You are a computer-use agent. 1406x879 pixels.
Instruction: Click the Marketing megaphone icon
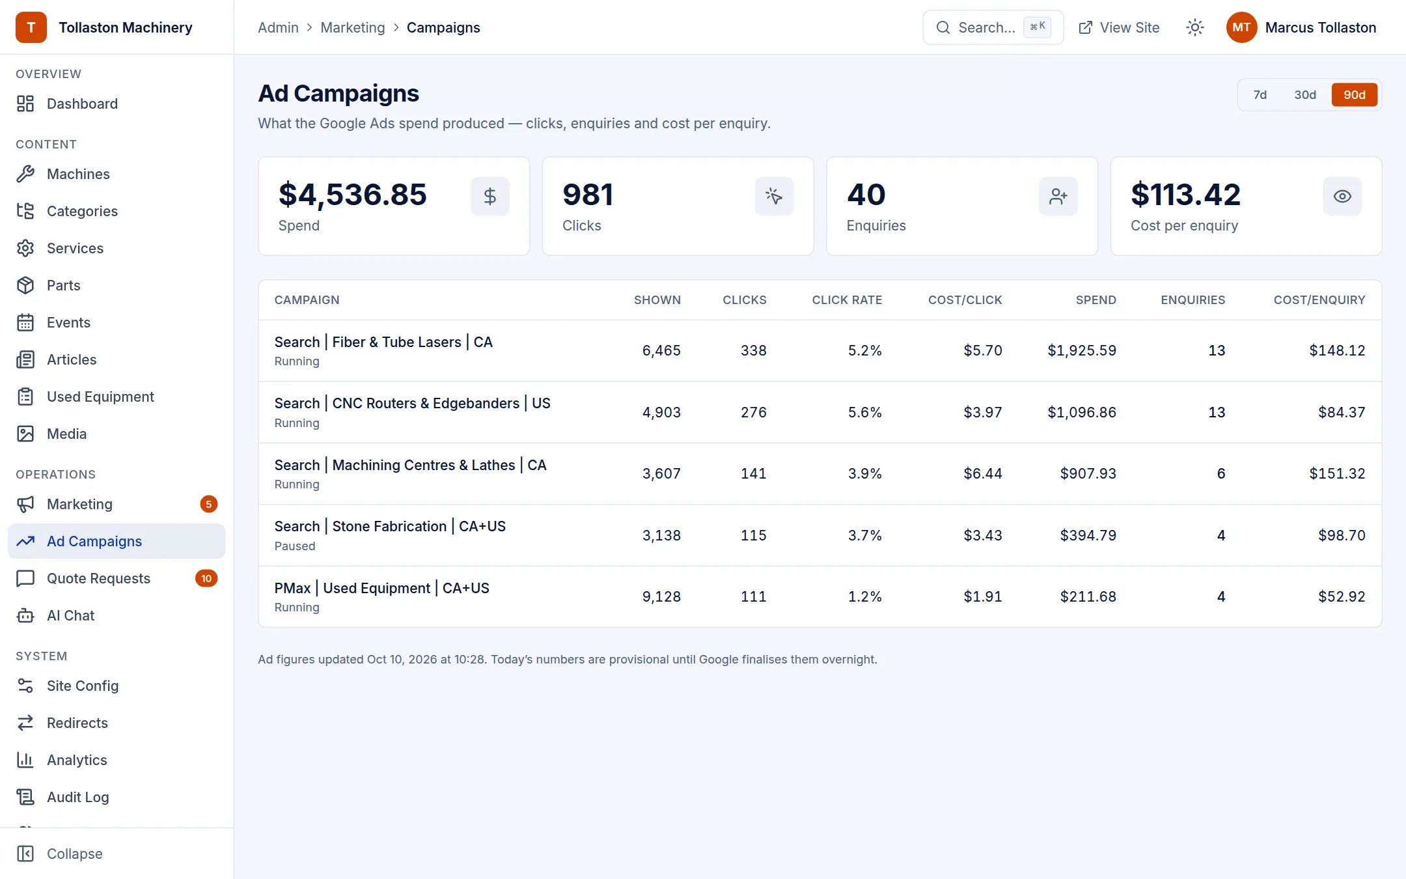[25, 504]
